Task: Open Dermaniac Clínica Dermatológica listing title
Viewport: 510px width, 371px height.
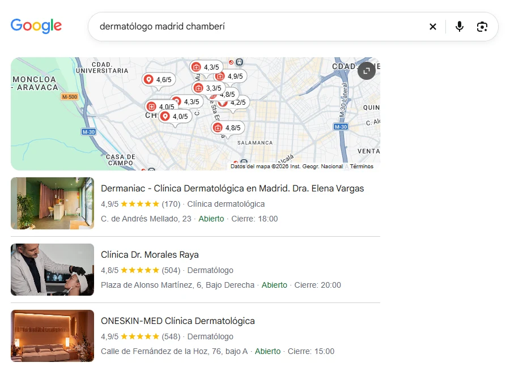Action: [x=232, y=189]
